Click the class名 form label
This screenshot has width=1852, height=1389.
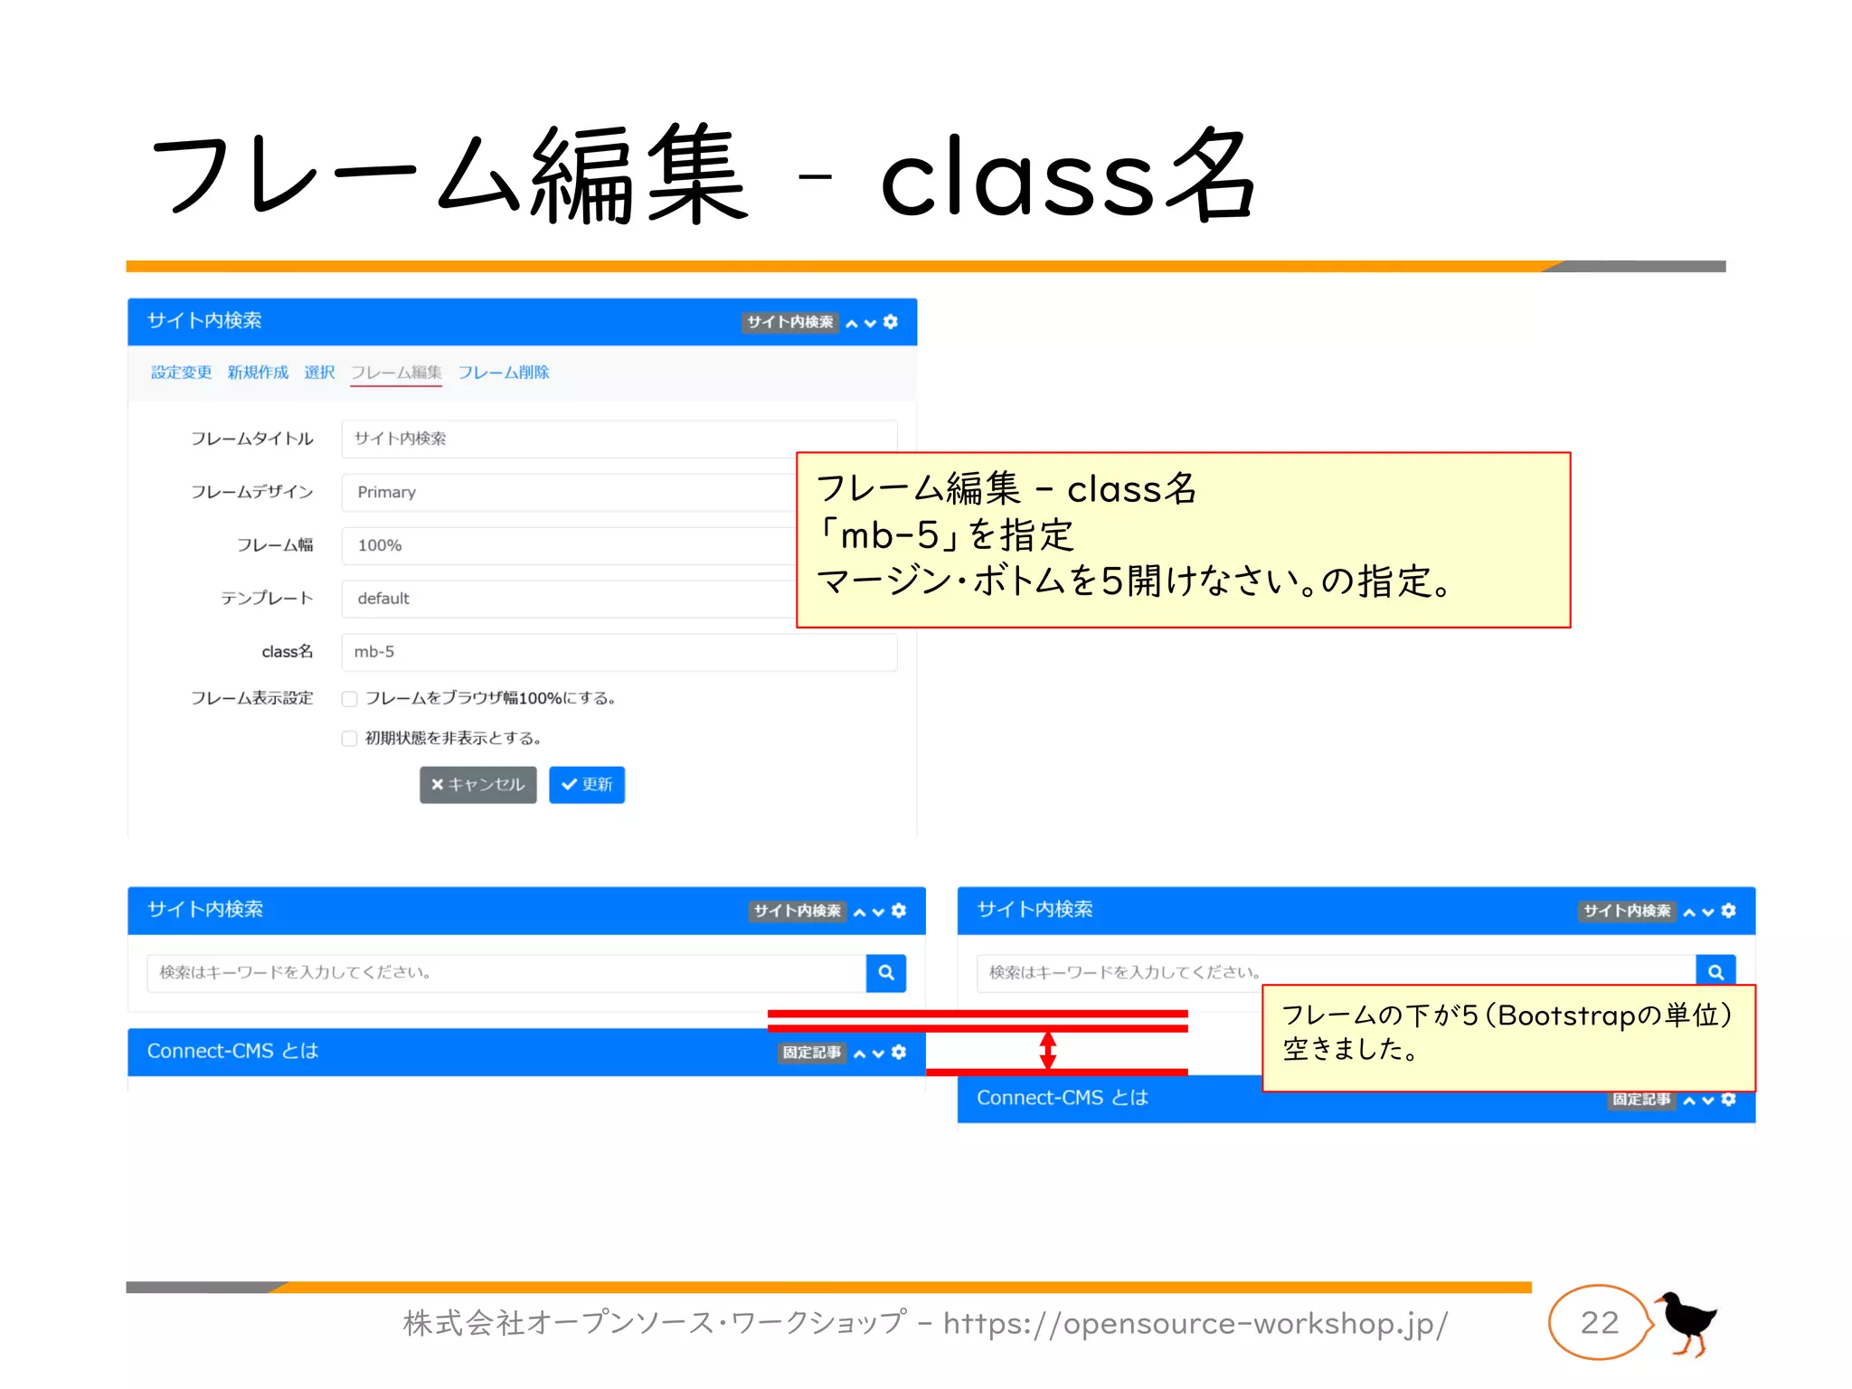pos(288,652)
